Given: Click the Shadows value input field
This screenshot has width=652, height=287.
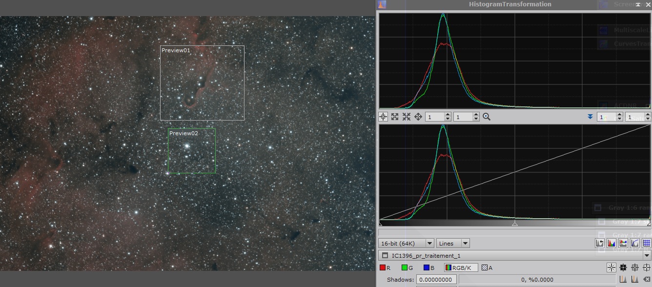Looking at the screenshot, I should tap(436, 280).
